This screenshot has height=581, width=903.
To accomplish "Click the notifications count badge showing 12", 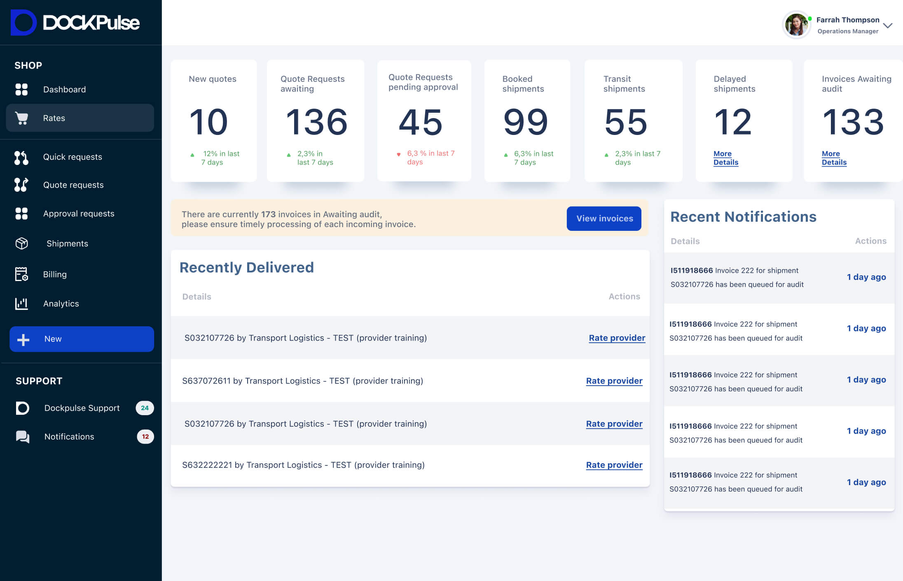I will pyautogui.click(x=145, y=437).
